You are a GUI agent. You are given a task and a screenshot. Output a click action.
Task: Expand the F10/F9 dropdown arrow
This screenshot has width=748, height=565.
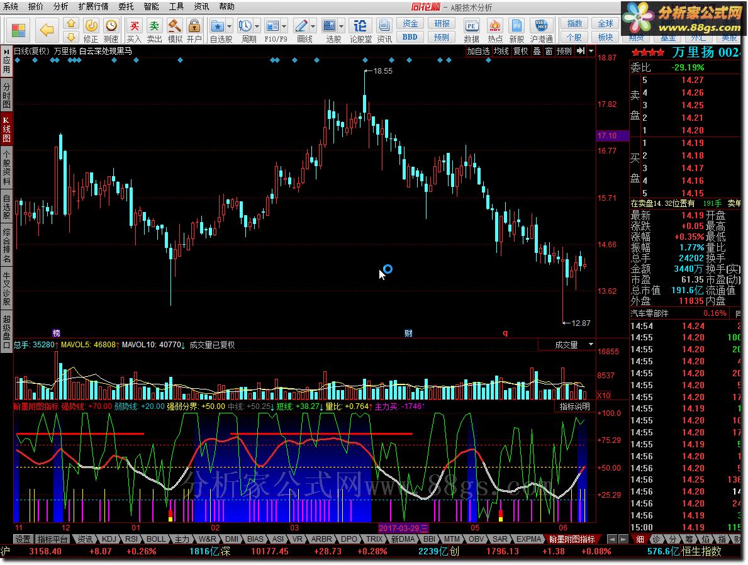click(x=284, y=26)
